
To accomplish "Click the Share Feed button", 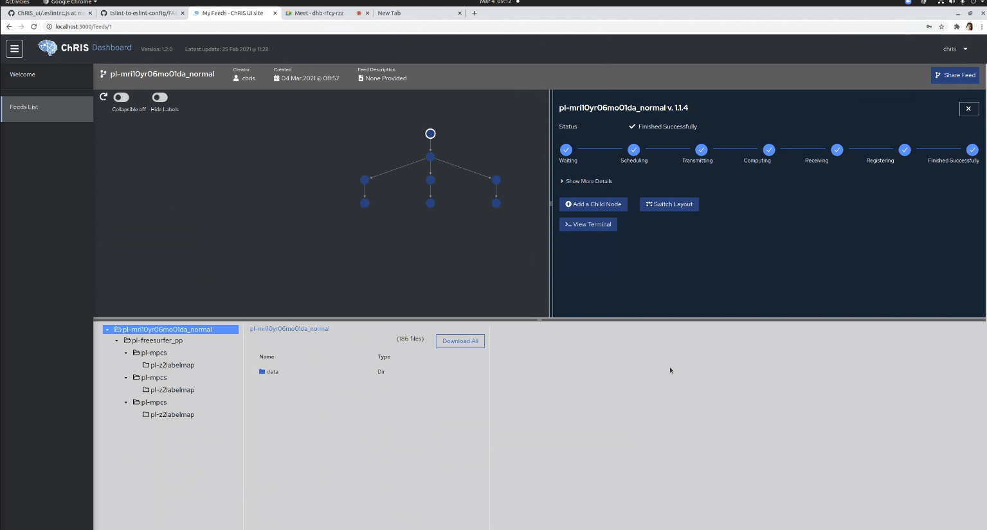I will [x=955, y=75].
